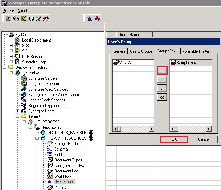Image resolution: width=221 pixels, height=190 pixels.
Task: Click the SIS toolbar icon
Action: [x=24, y=19]
